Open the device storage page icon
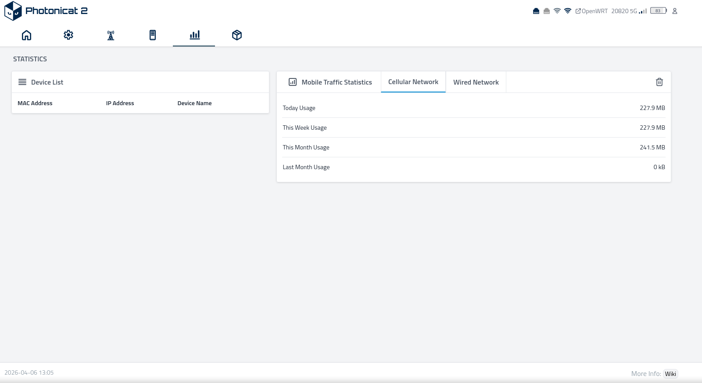 point(153,35)
